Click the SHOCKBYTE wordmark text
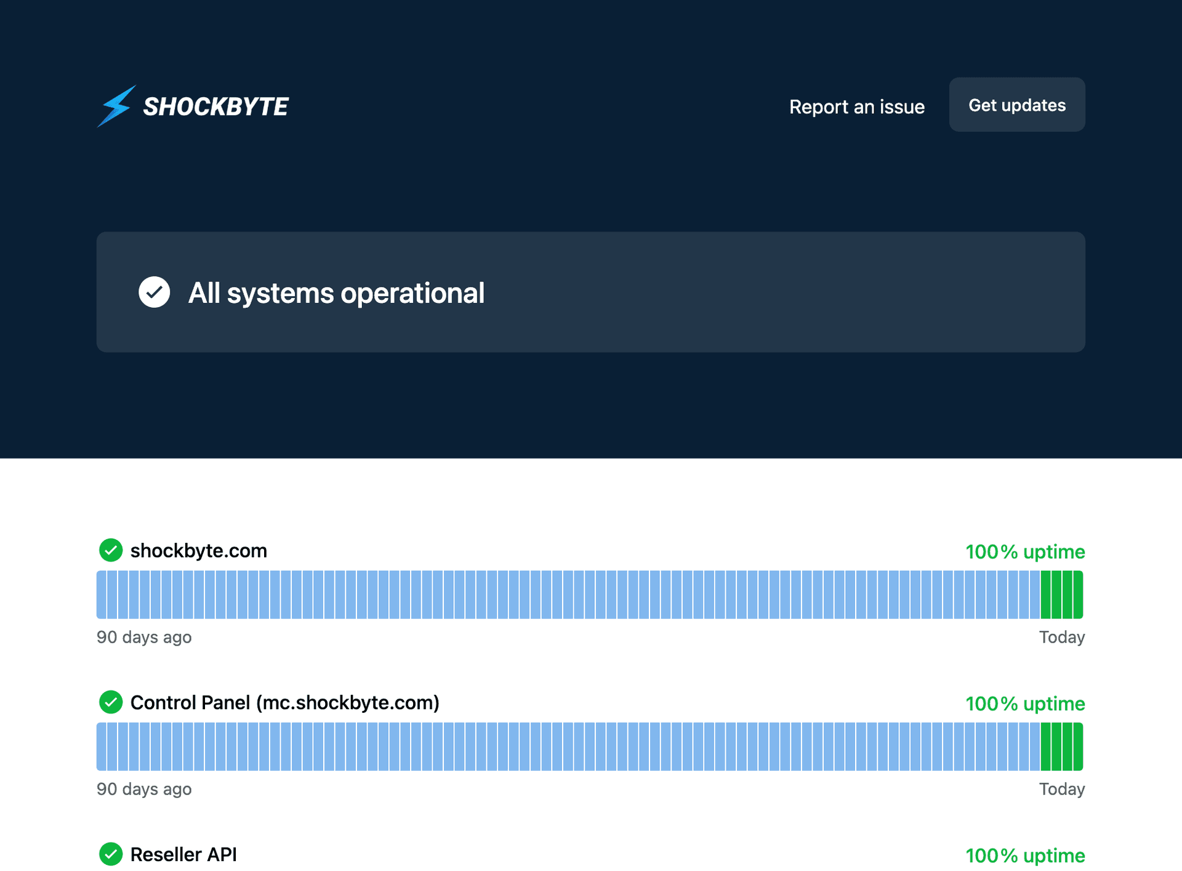 tap(215, 106)
